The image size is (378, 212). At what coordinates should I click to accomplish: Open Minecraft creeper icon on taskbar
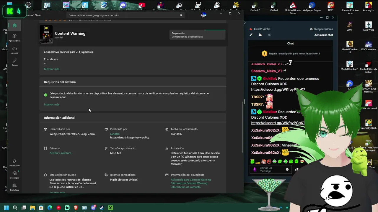110,208
